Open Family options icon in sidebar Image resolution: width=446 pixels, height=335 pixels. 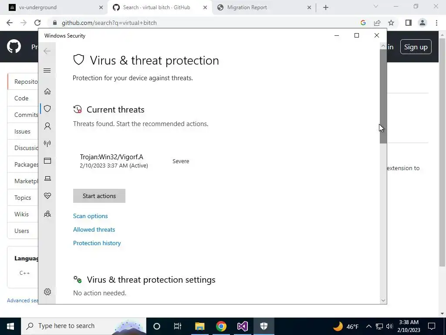click(x=47, y=214)
